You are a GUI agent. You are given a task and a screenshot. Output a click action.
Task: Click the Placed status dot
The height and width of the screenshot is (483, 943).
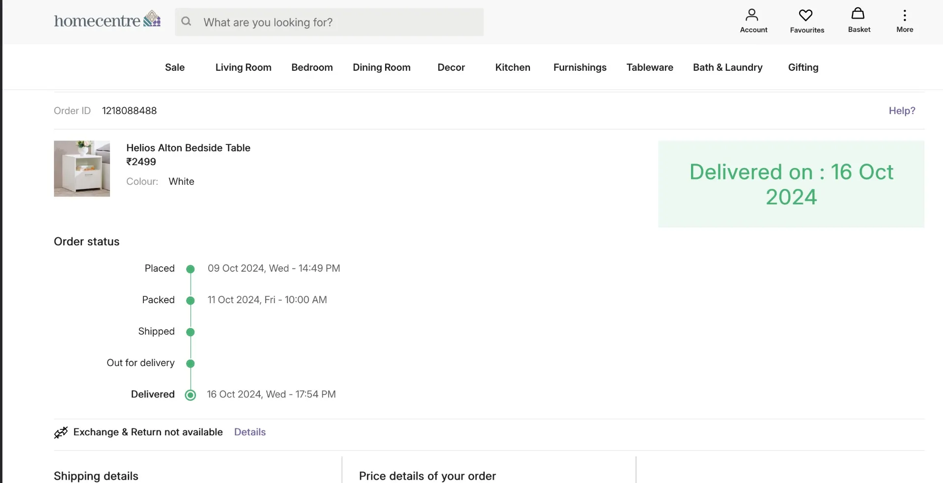tap(191, 269)
